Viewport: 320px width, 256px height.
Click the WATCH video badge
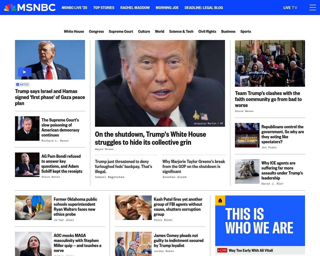coord(22,84)
